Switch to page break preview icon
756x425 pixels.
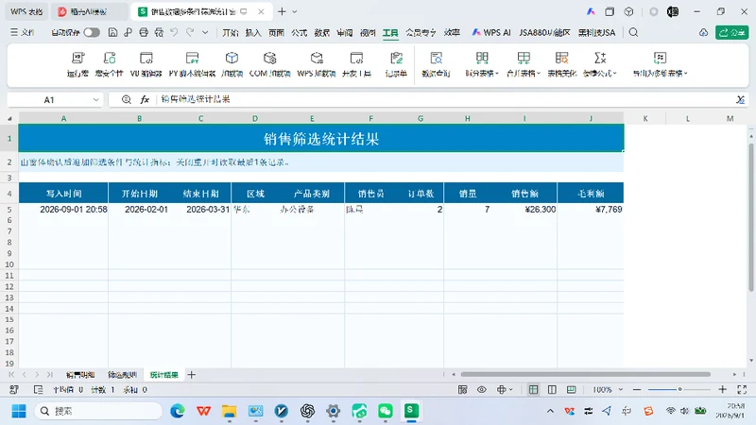click(x=572, y=389)
